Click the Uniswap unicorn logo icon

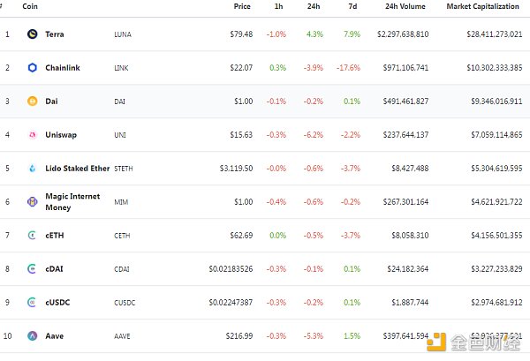point(33,135)
